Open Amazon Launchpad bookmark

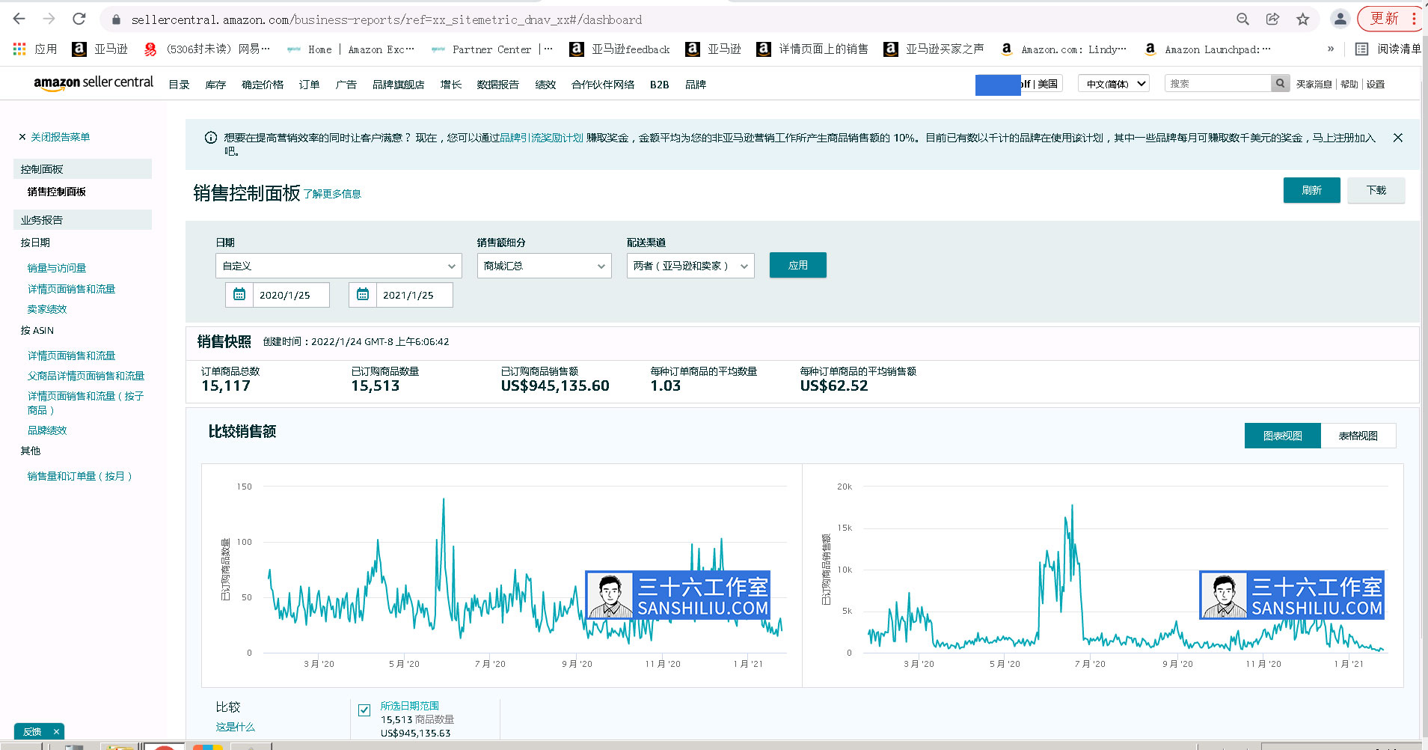click(x=1208, y=49)
